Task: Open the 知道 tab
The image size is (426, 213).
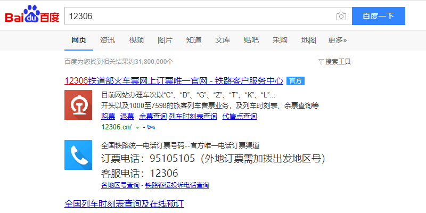Action: coord(194,40)
